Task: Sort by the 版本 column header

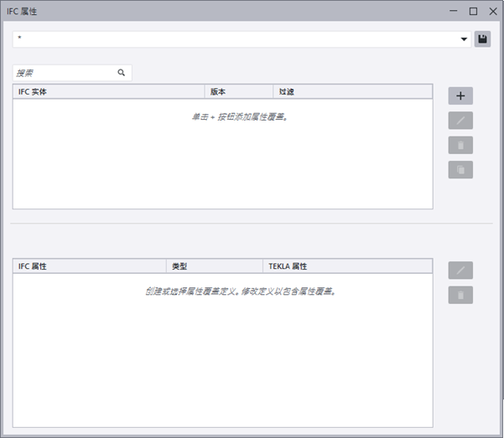Action: [239, 91]
